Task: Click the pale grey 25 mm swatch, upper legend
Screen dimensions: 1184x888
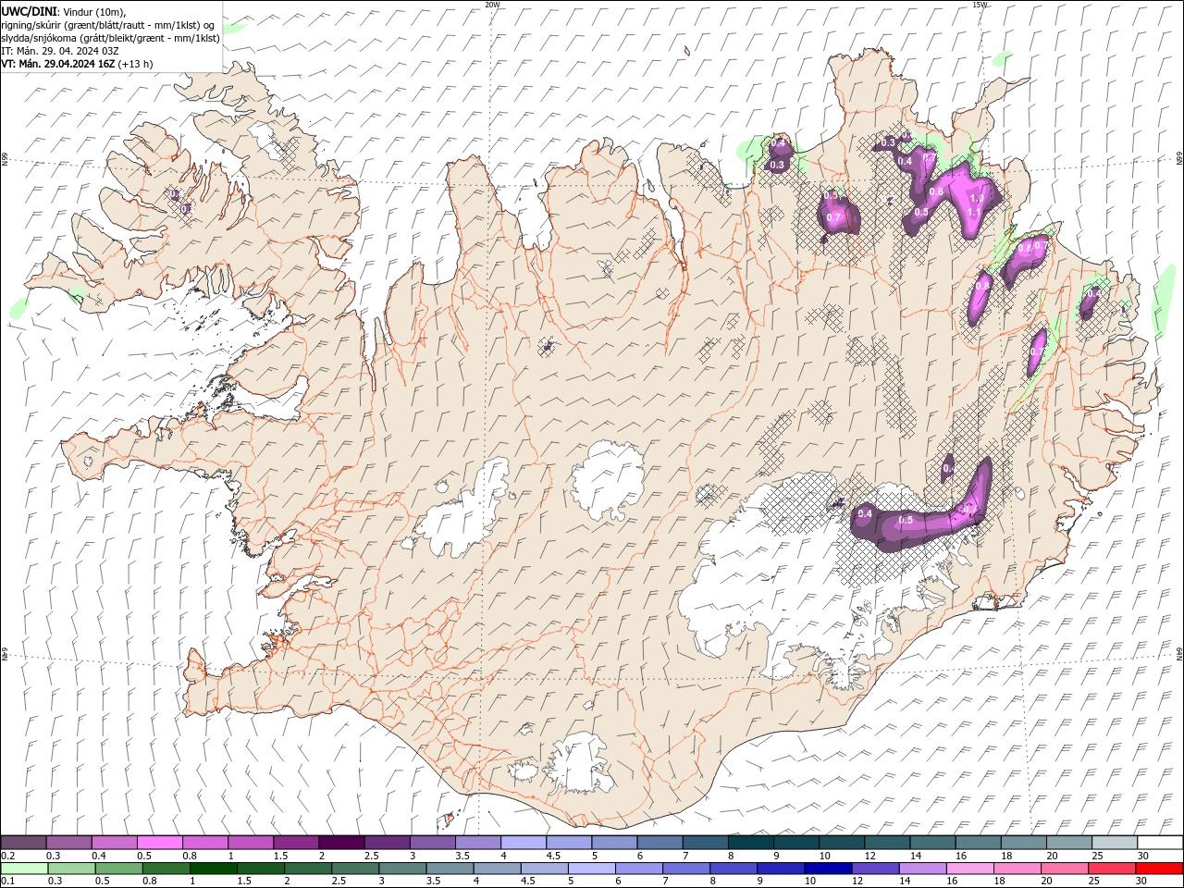Action: click(x=1113, y=843)
